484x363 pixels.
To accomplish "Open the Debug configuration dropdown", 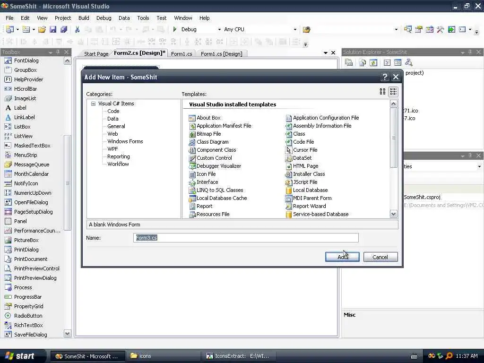I will 219,30.
